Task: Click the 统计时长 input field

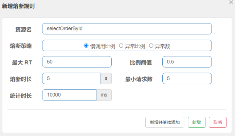Action: (x=69, y=95)
